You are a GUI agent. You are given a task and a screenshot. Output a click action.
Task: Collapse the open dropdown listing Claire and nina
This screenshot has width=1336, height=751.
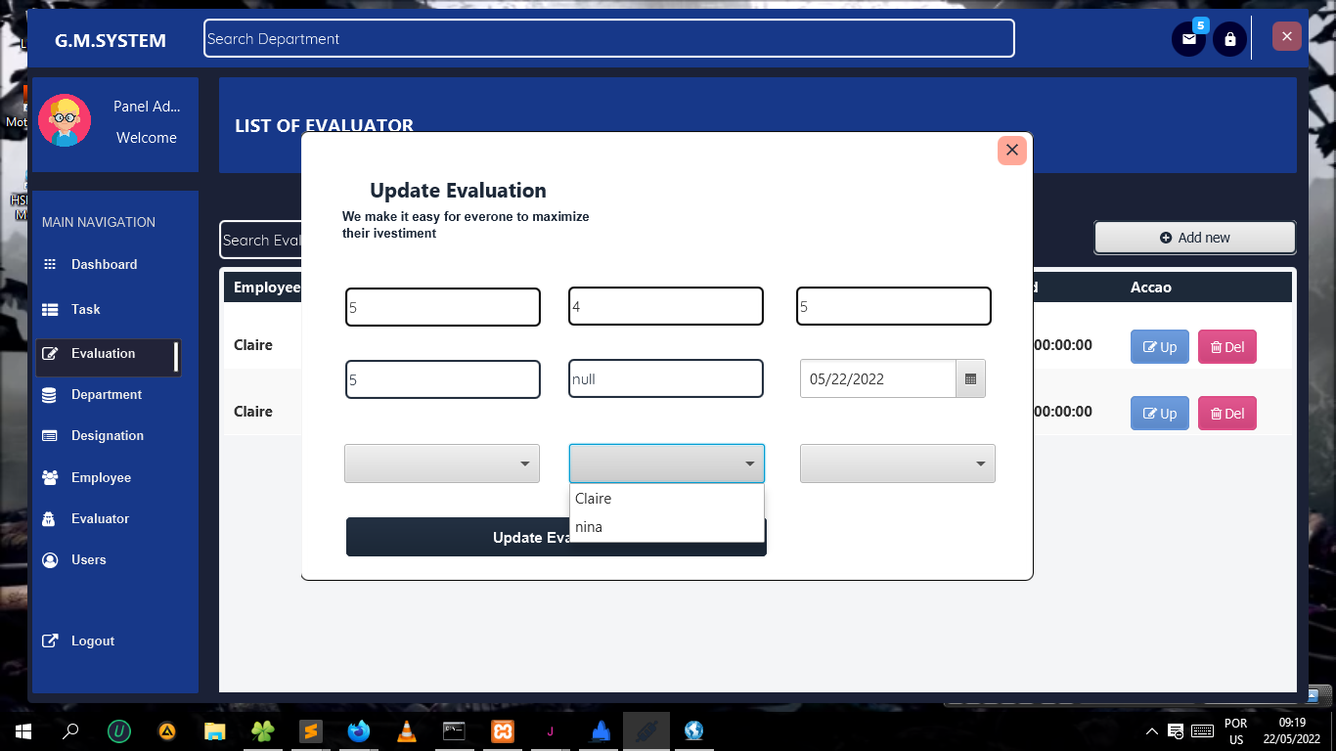[x=667, y=464]
